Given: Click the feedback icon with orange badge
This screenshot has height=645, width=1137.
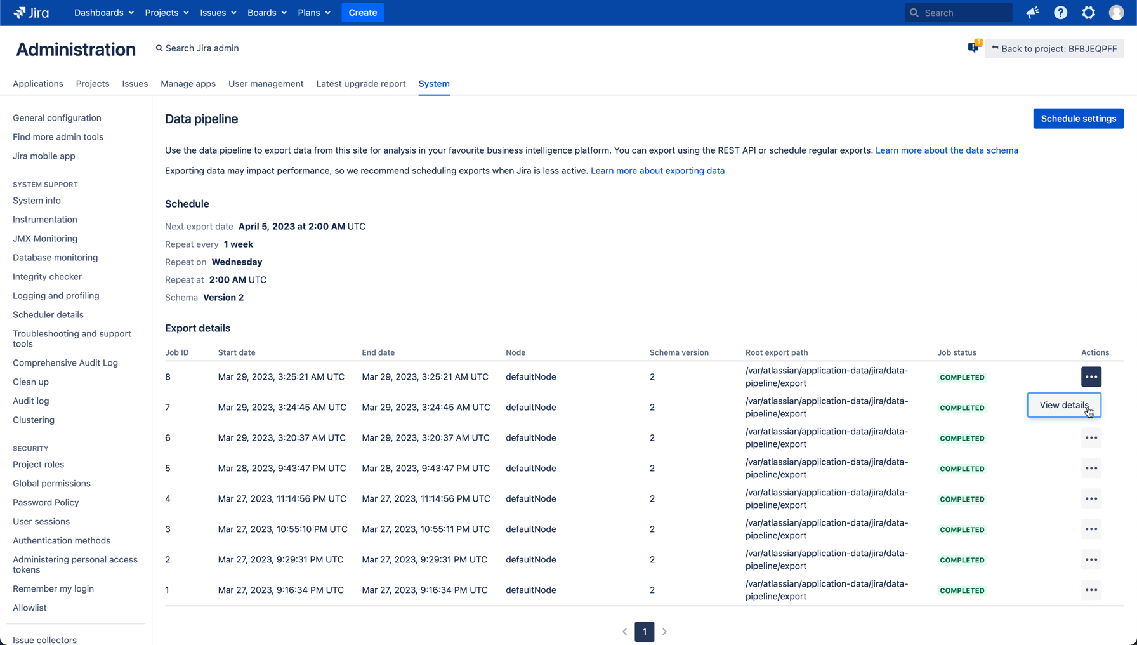Looking at the screenshot, I should (974, 47).
